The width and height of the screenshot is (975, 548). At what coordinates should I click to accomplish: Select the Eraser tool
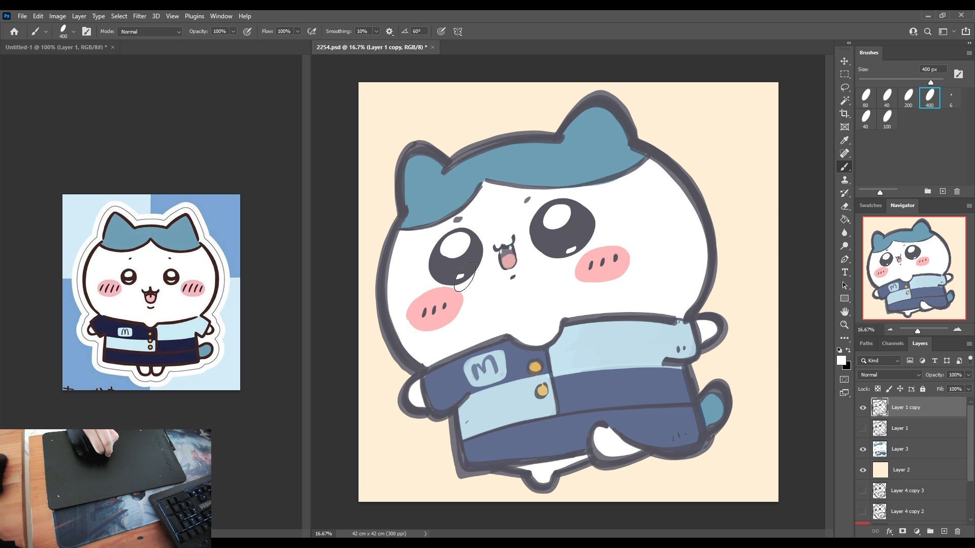[844, 206]
